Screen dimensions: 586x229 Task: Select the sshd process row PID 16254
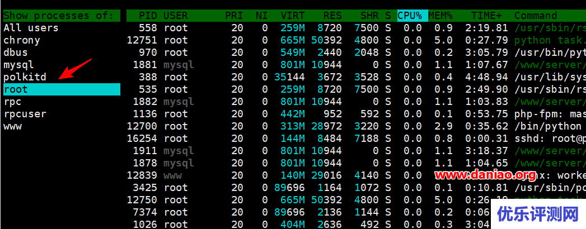tap(356, 139)
